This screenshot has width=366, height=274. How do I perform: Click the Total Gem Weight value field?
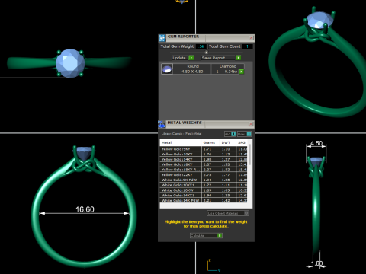[201, 46]
